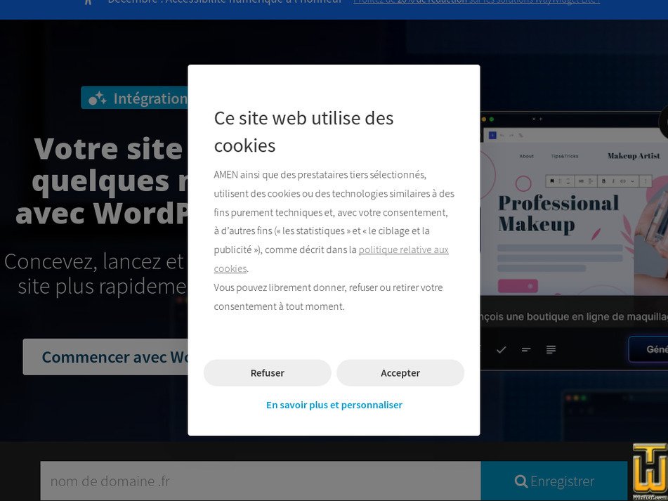
Task: Click the Bold icon in preview toolbar
Action: [x=603, y=181]
